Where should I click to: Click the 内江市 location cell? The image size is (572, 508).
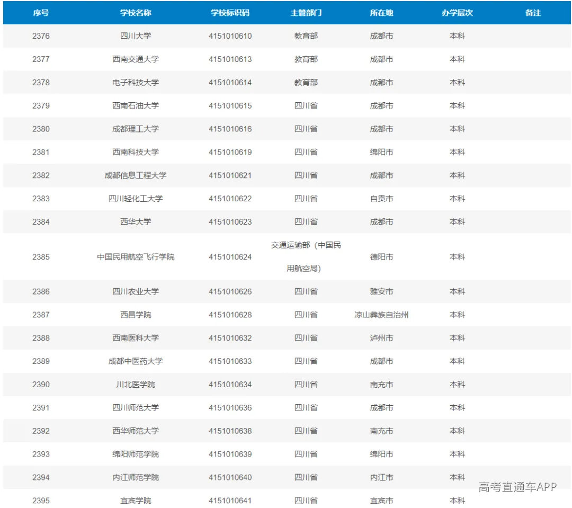pyautogui.click(x=381, y=477)
